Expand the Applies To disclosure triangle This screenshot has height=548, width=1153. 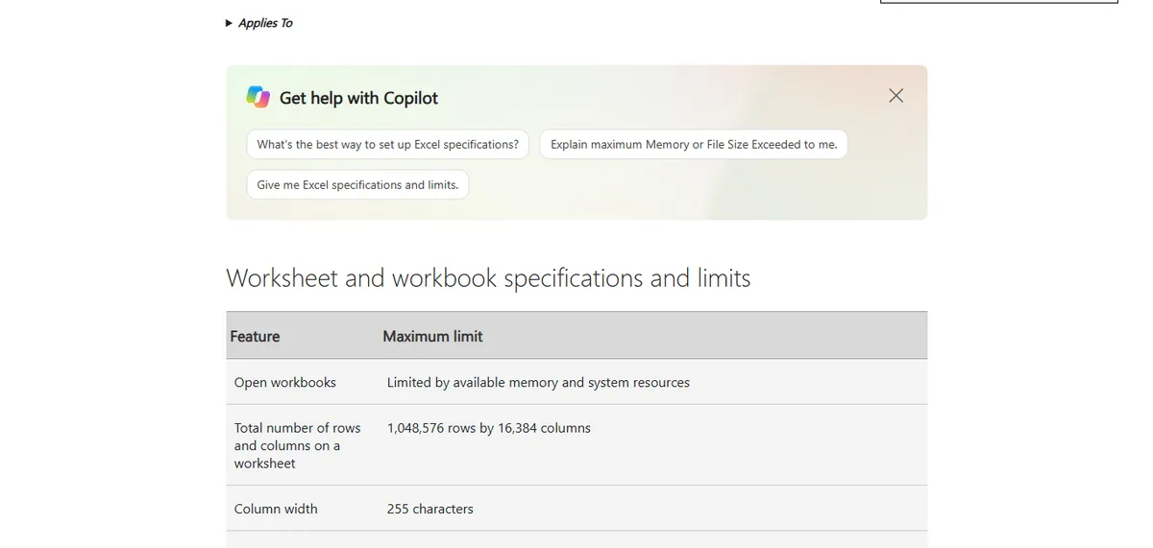point(229,23)
